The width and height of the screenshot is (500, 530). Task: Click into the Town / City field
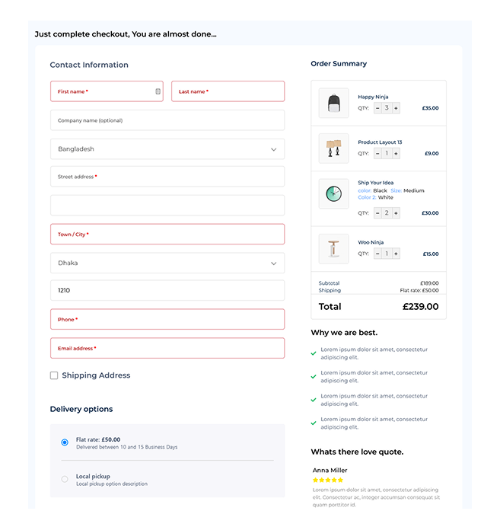click(167, 235)
